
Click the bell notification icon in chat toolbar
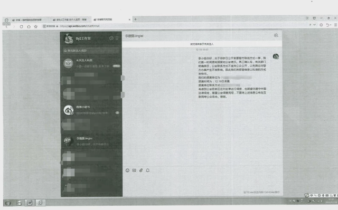pyautogui.click(x=148, y=170)
